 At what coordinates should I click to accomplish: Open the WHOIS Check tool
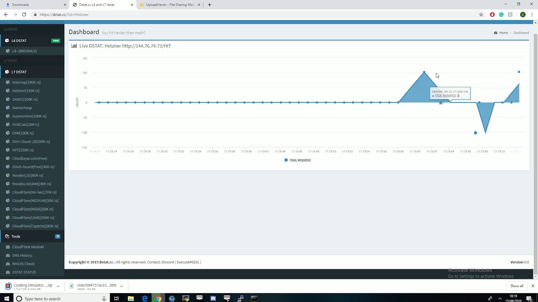pyautogui.click(x=23, y=264)
